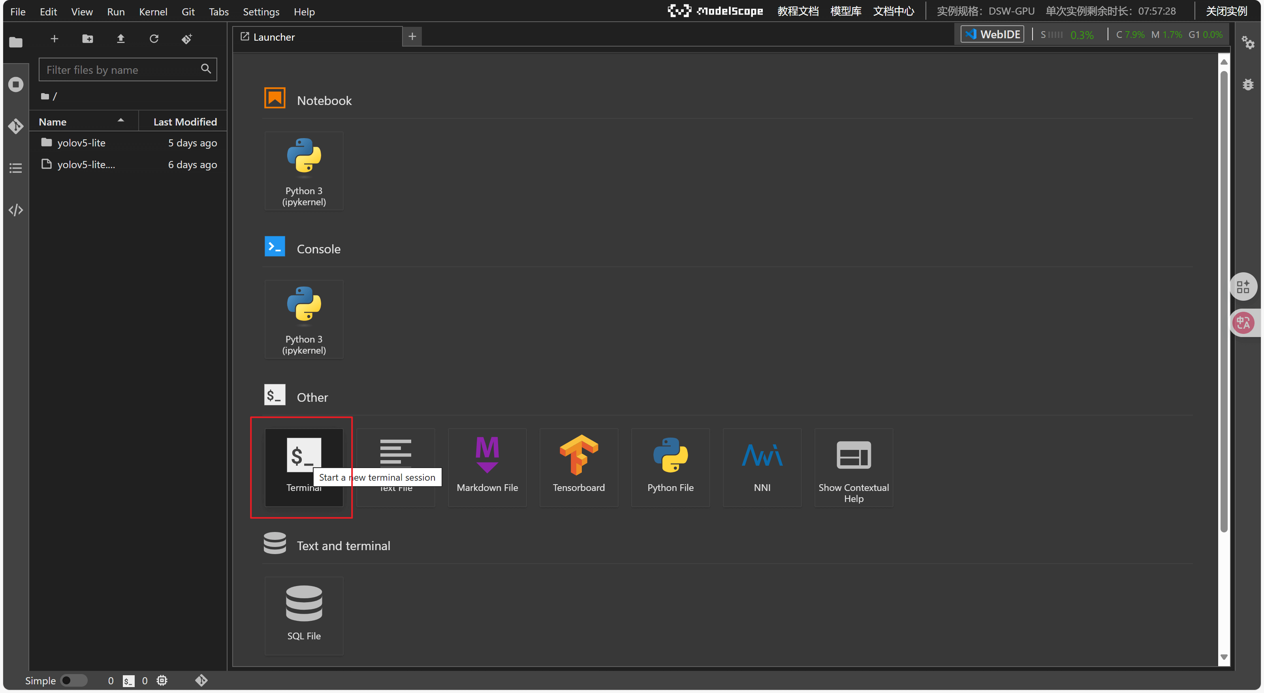Click the upload files toolbar icon
This screenshot has width=1264, height=693.
[x=121, y=39]
